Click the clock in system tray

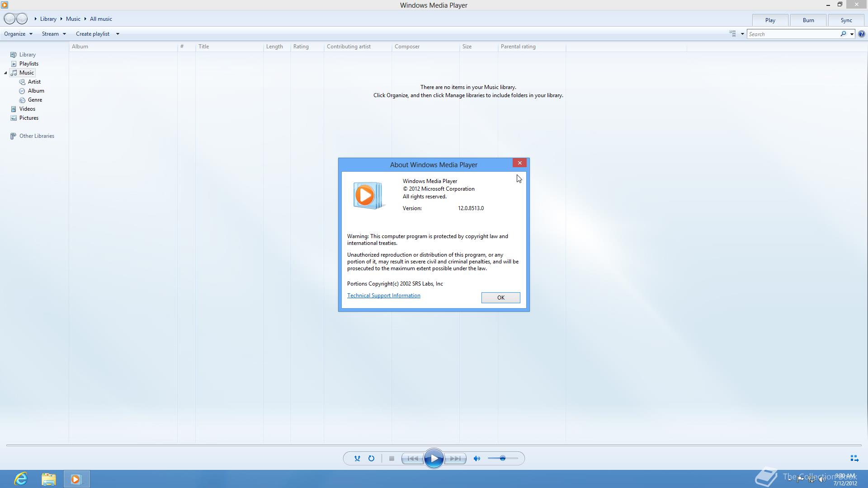845,479
